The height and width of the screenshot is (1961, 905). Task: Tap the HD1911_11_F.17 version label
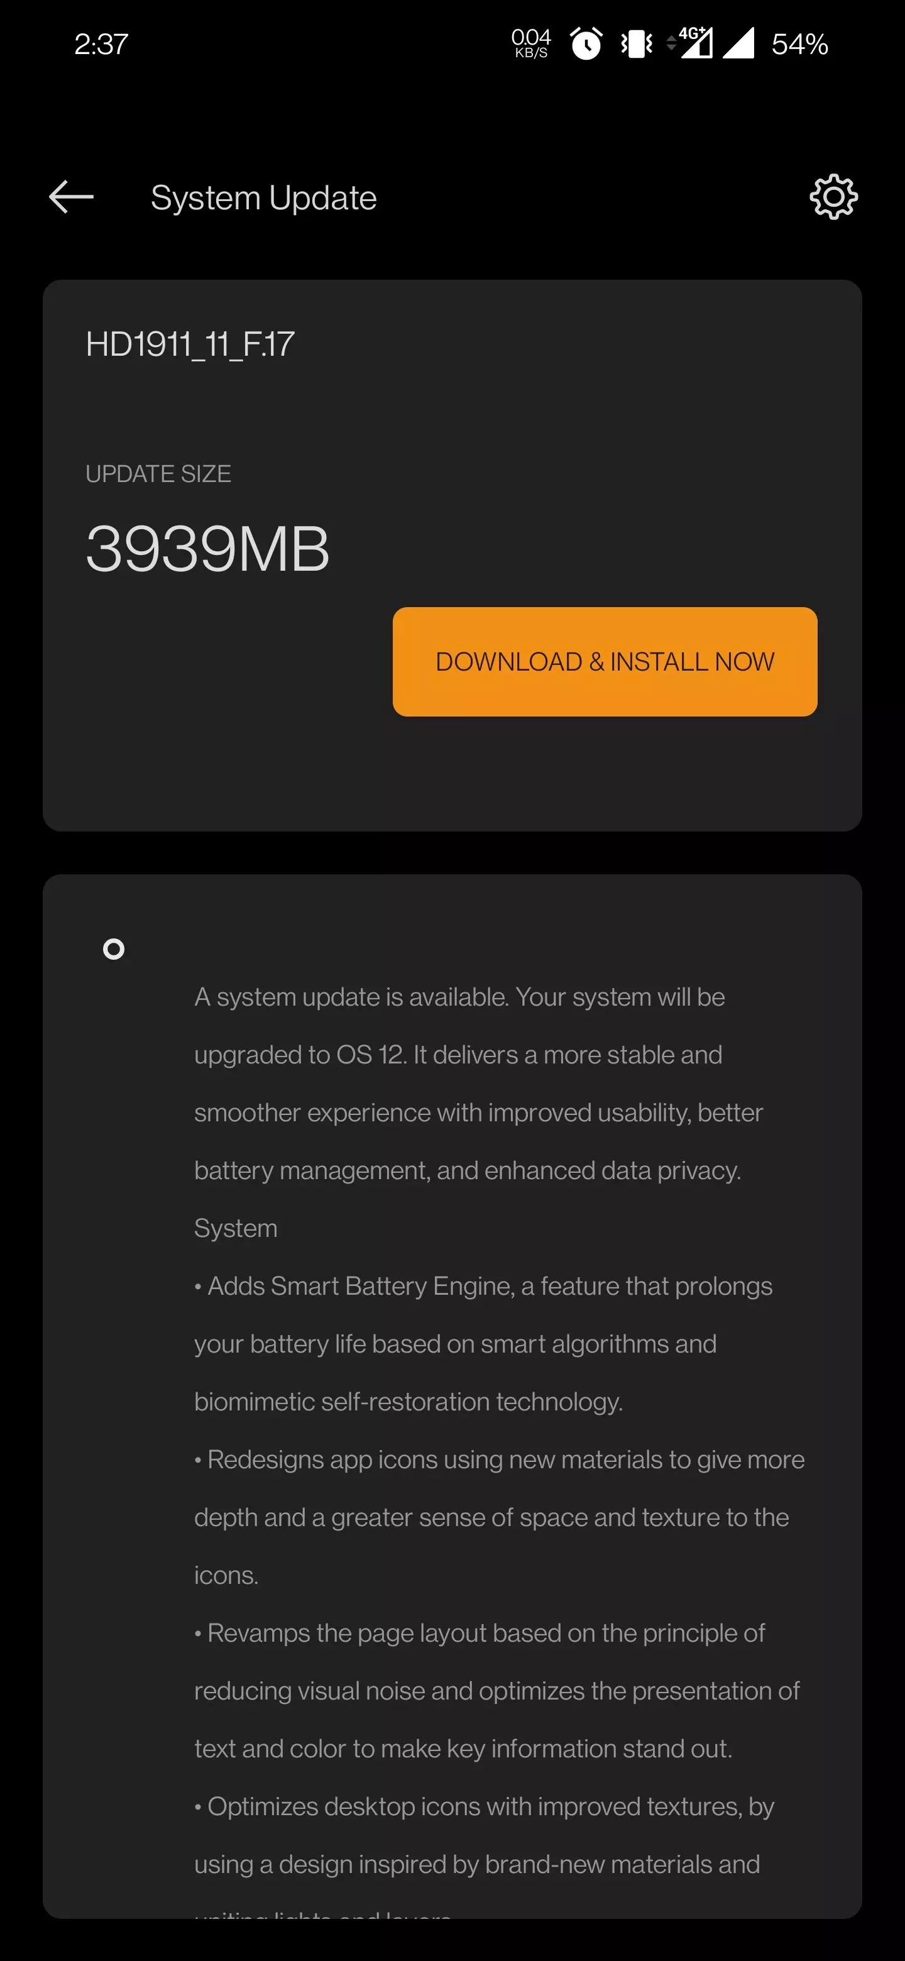(x=190, y=344)
